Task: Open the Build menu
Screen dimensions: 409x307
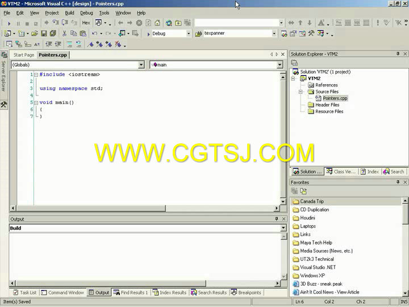Action: [x=69, y=13]
